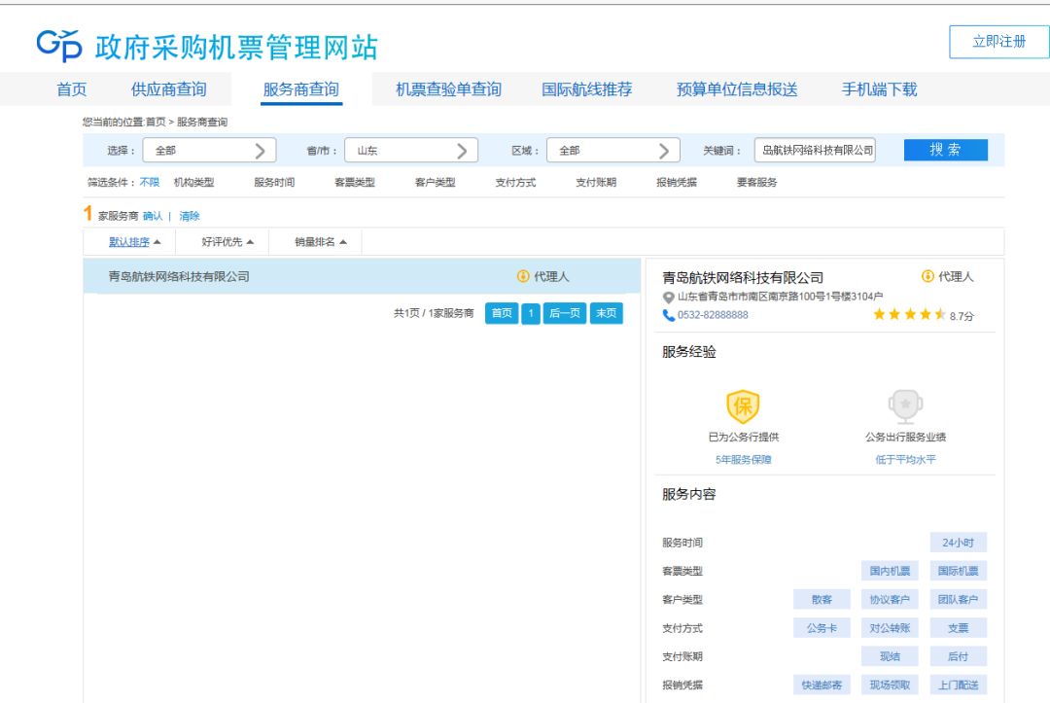Click the 立即注册 registration button
This screenshot has height=703, width=1050.
pos(997,44)
